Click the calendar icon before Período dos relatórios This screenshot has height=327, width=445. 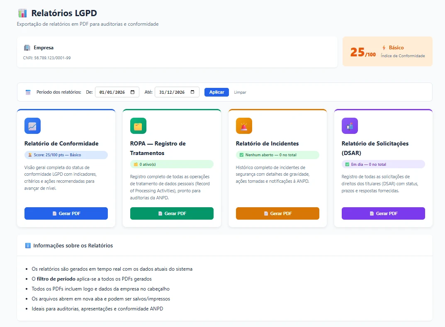28,92
